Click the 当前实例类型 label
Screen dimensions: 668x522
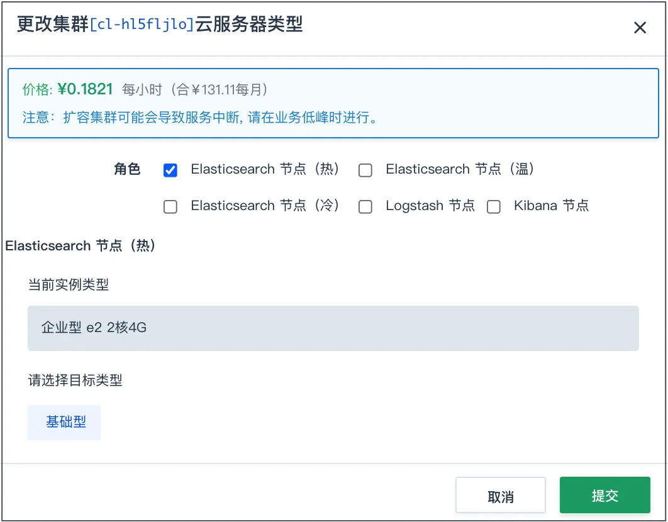[69, 284]
